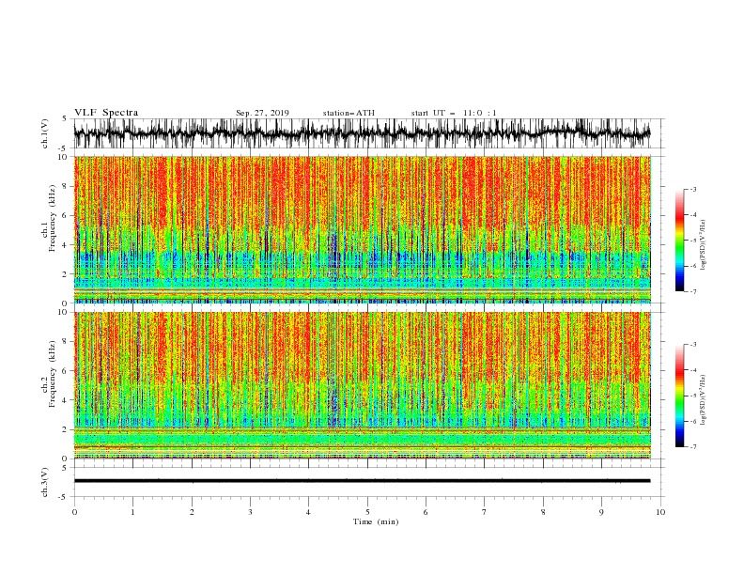This screenshot has width=744, height=575.
Task: Click the ch.1 color bar "log(PSD)" label
Action: click(704, 245)
